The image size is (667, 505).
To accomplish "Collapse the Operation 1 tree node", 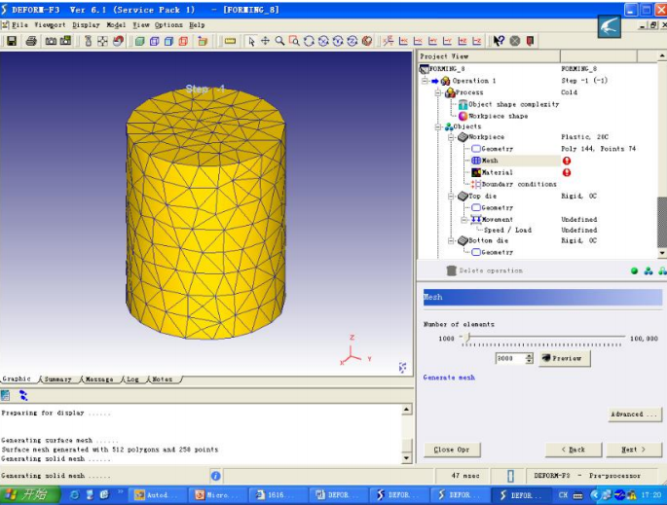I will [x=425, y=81].
